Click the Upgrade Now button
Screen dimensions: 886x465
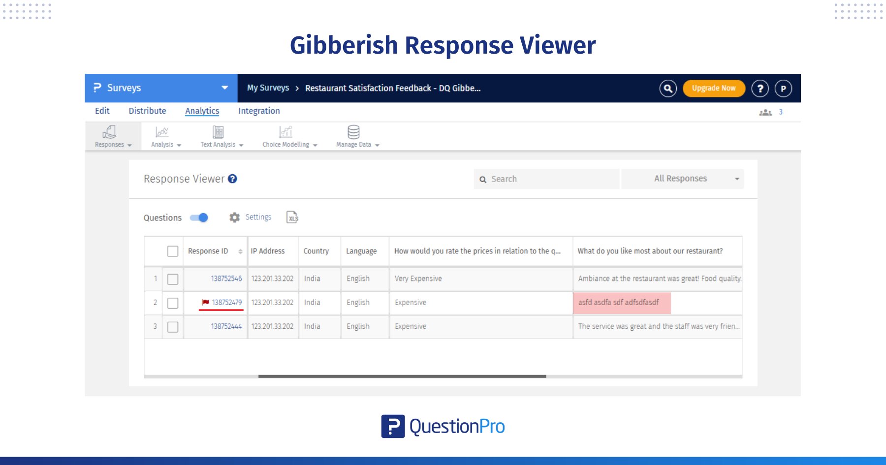click(714, 89)
